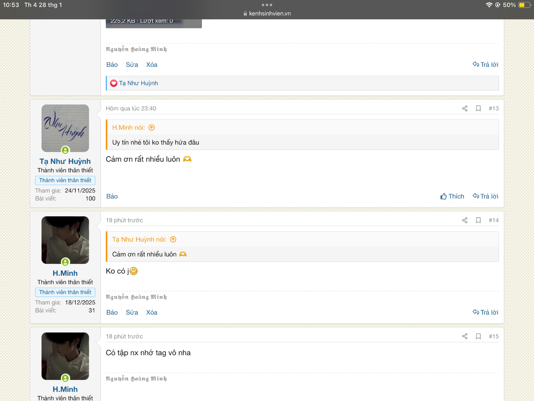The height and width of the screenshot is (401, 534).
Task: Open Tạ Như Huỳnh avatar image
Action: point(65,128)
